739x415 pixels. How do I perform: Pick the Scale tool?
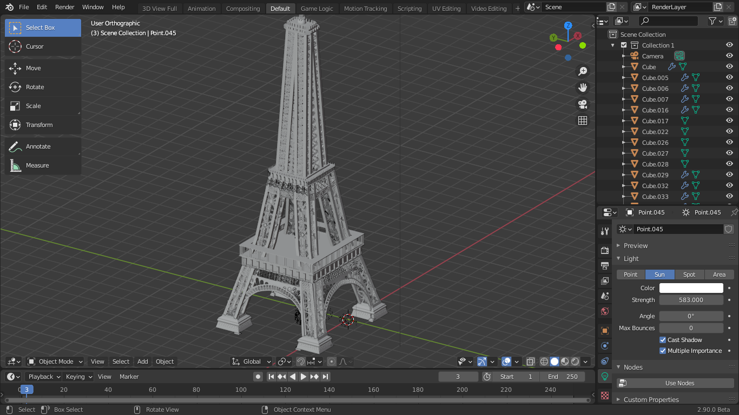tap(43, 106)
